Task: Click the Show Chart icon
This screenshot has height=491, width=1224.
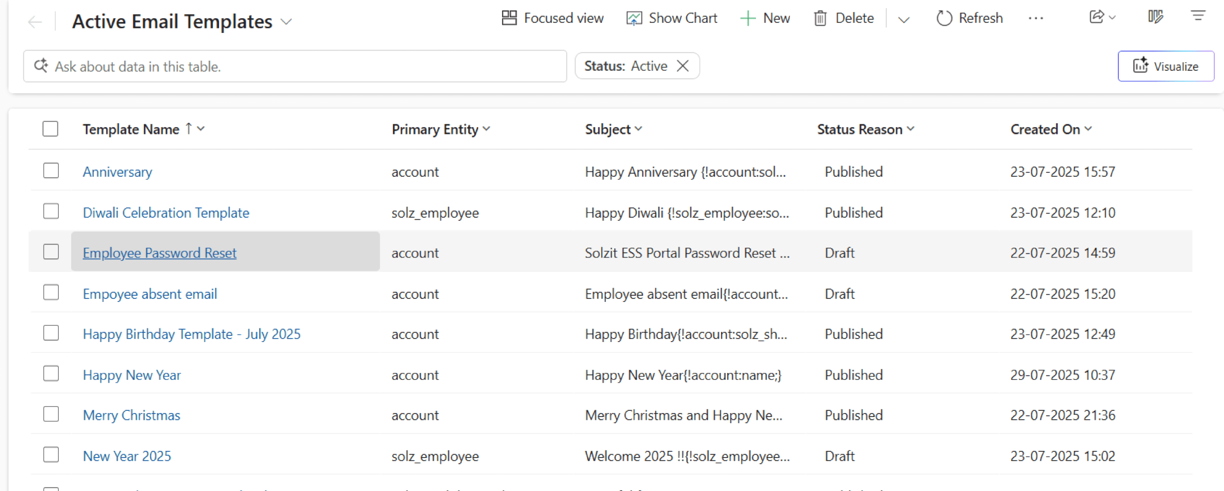Action: click(634, 18)
